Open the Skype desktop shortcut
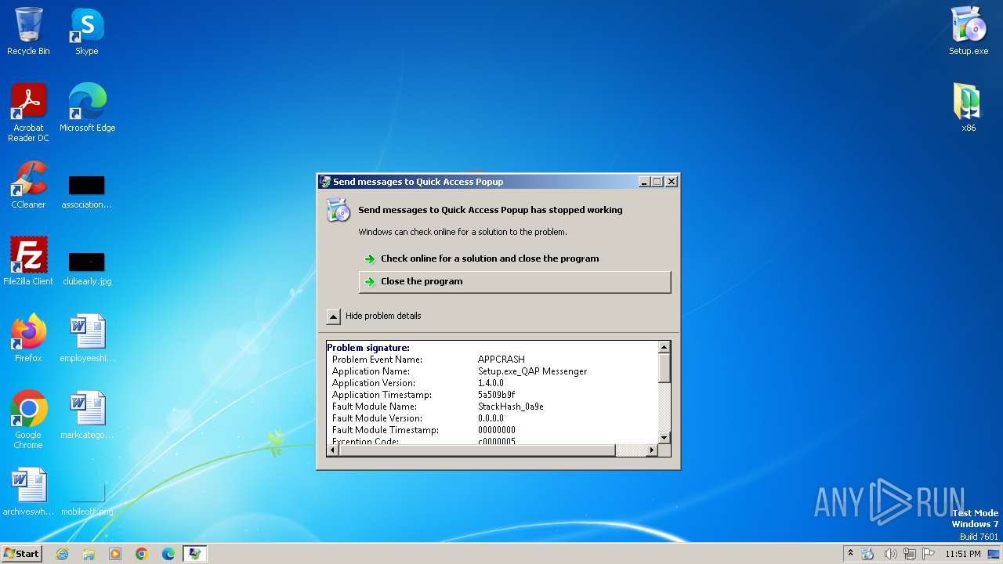The image size is (1003, 564). pos(87,31)
